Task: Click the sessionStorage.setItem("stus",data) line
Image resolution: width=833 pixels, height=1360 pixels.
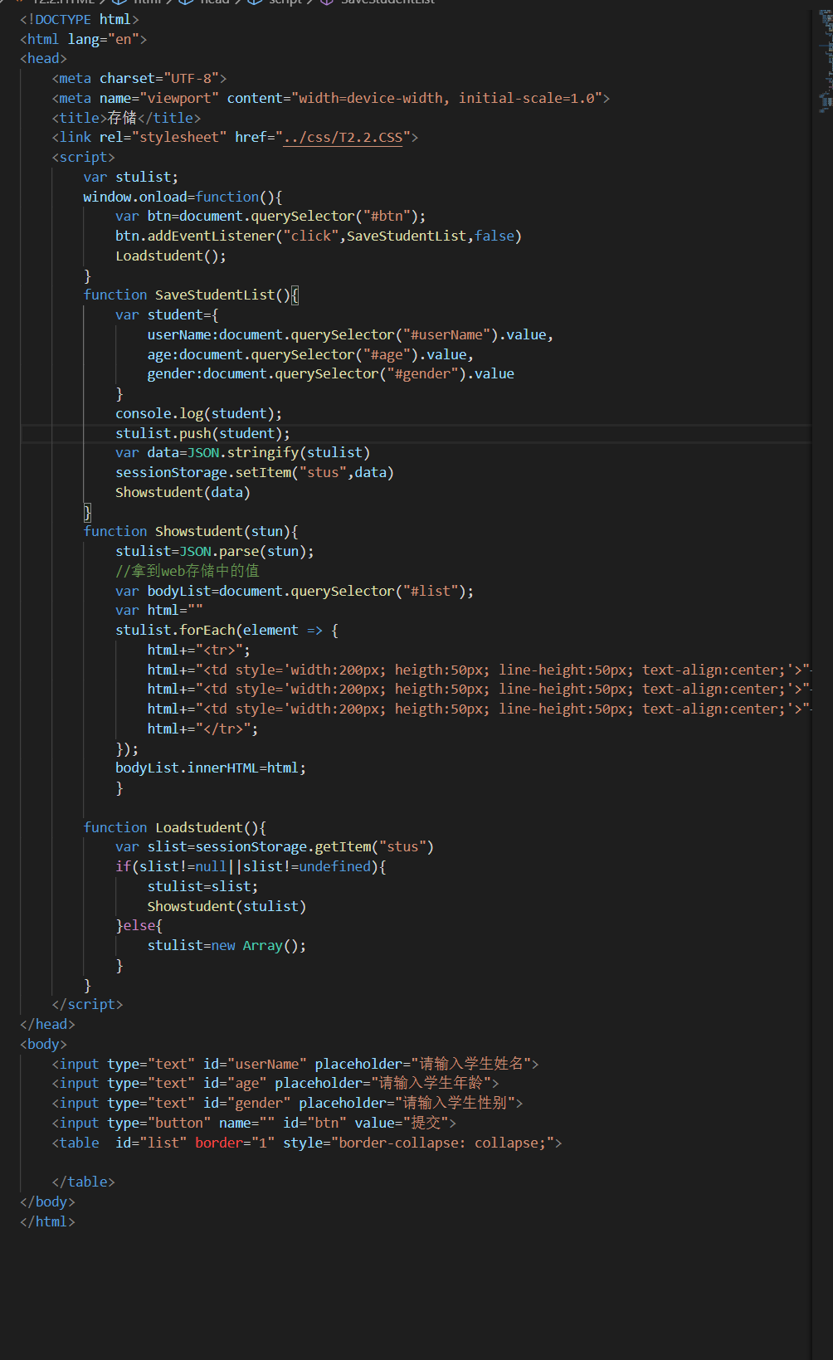Action: (255, 472)
